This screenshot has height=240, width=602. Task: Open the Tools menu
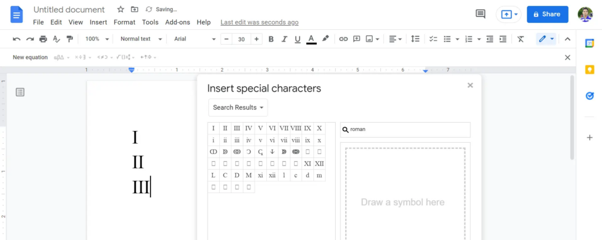pos(150,22)
